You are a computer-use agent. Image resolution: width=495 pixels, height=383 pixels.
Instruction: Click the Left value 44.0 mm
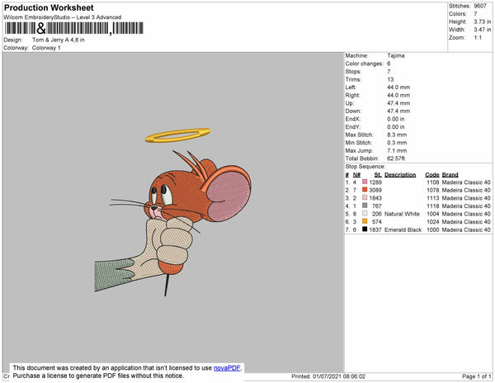click(x=398, y=87)
